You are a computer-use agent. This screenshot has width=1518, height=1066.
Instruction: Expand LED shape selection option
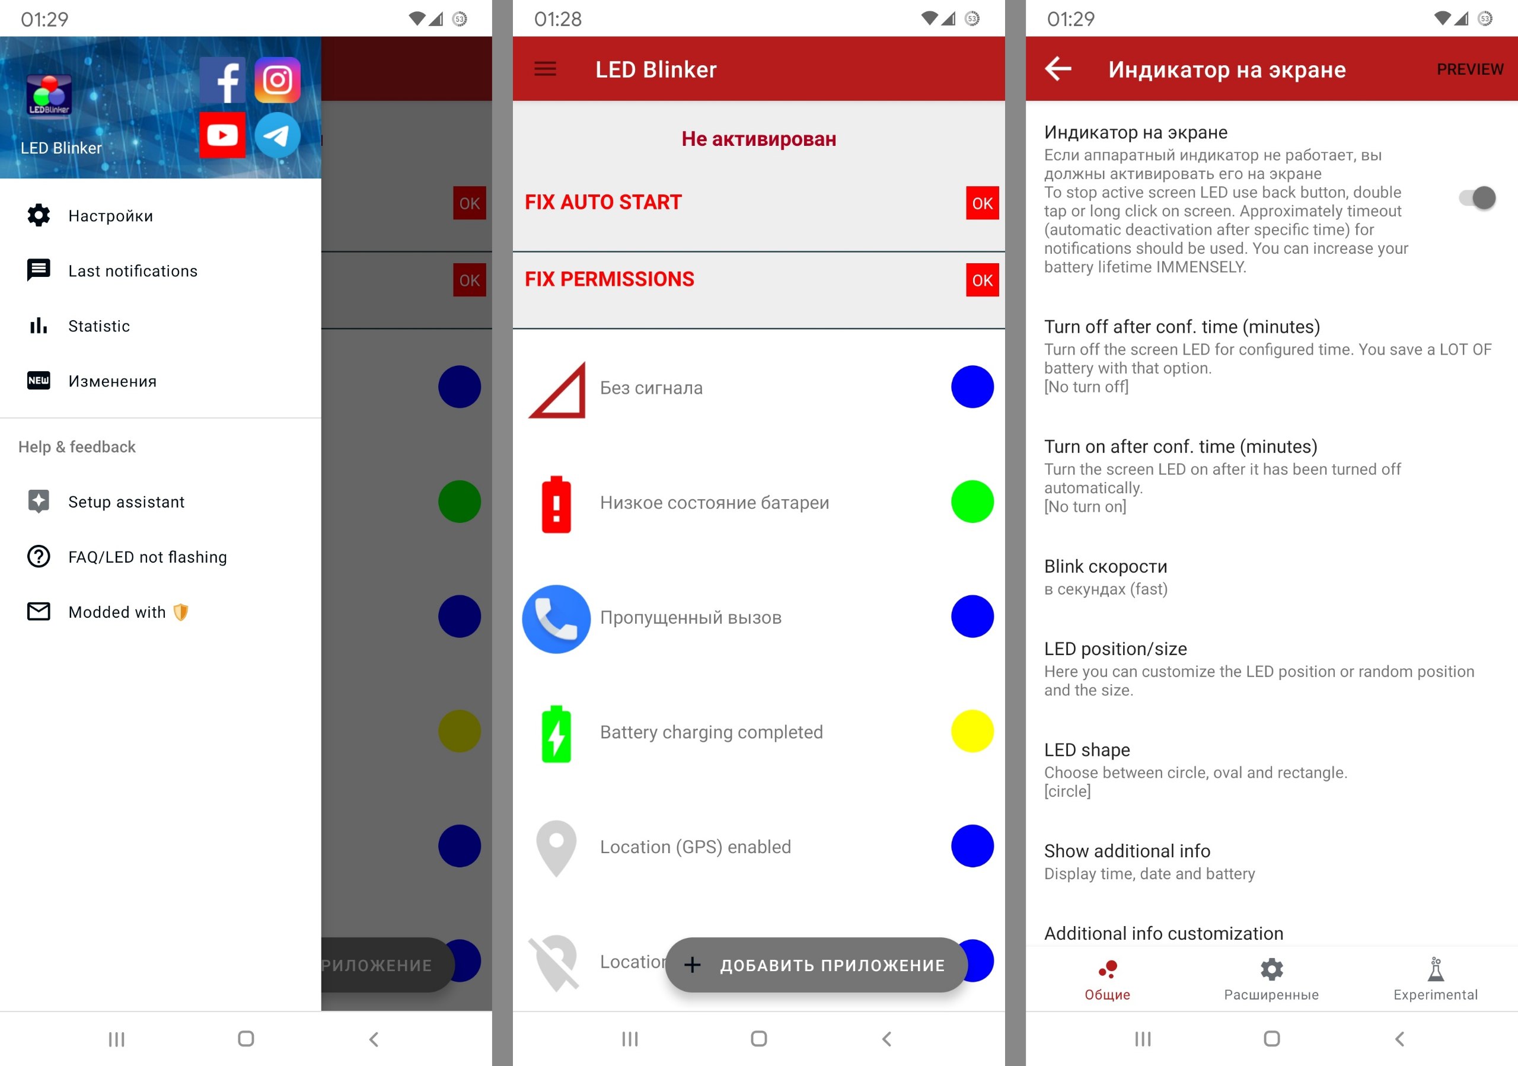click(x=1267, y=768)
